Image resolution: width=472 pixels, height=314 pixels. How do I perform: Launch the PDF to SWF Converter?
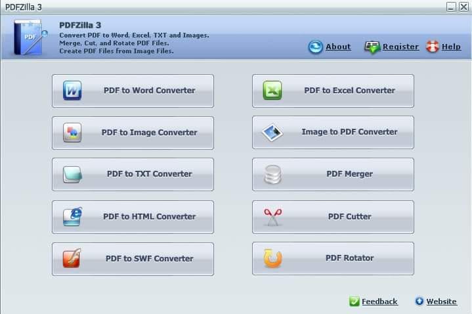click(x=133, y=259)
